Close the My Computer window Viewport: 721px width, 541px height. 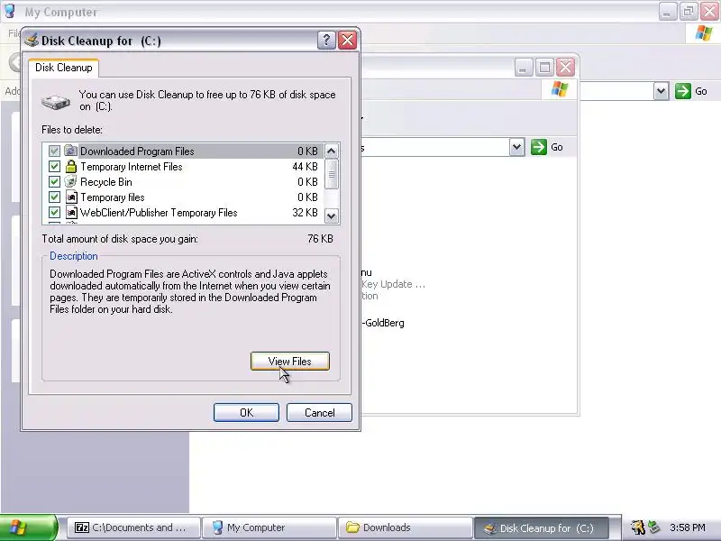pyautogui.click(x=709, y=12)
